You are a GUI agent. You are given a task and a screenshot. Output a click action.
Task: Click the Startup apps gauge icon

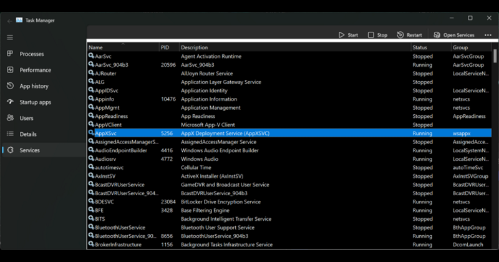point(10,102)
